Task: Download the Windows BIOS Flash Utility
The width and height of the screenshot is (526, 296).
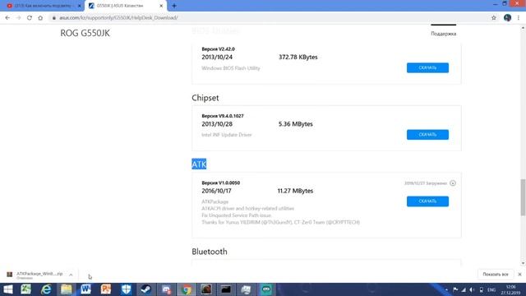Action: (427, 67)
